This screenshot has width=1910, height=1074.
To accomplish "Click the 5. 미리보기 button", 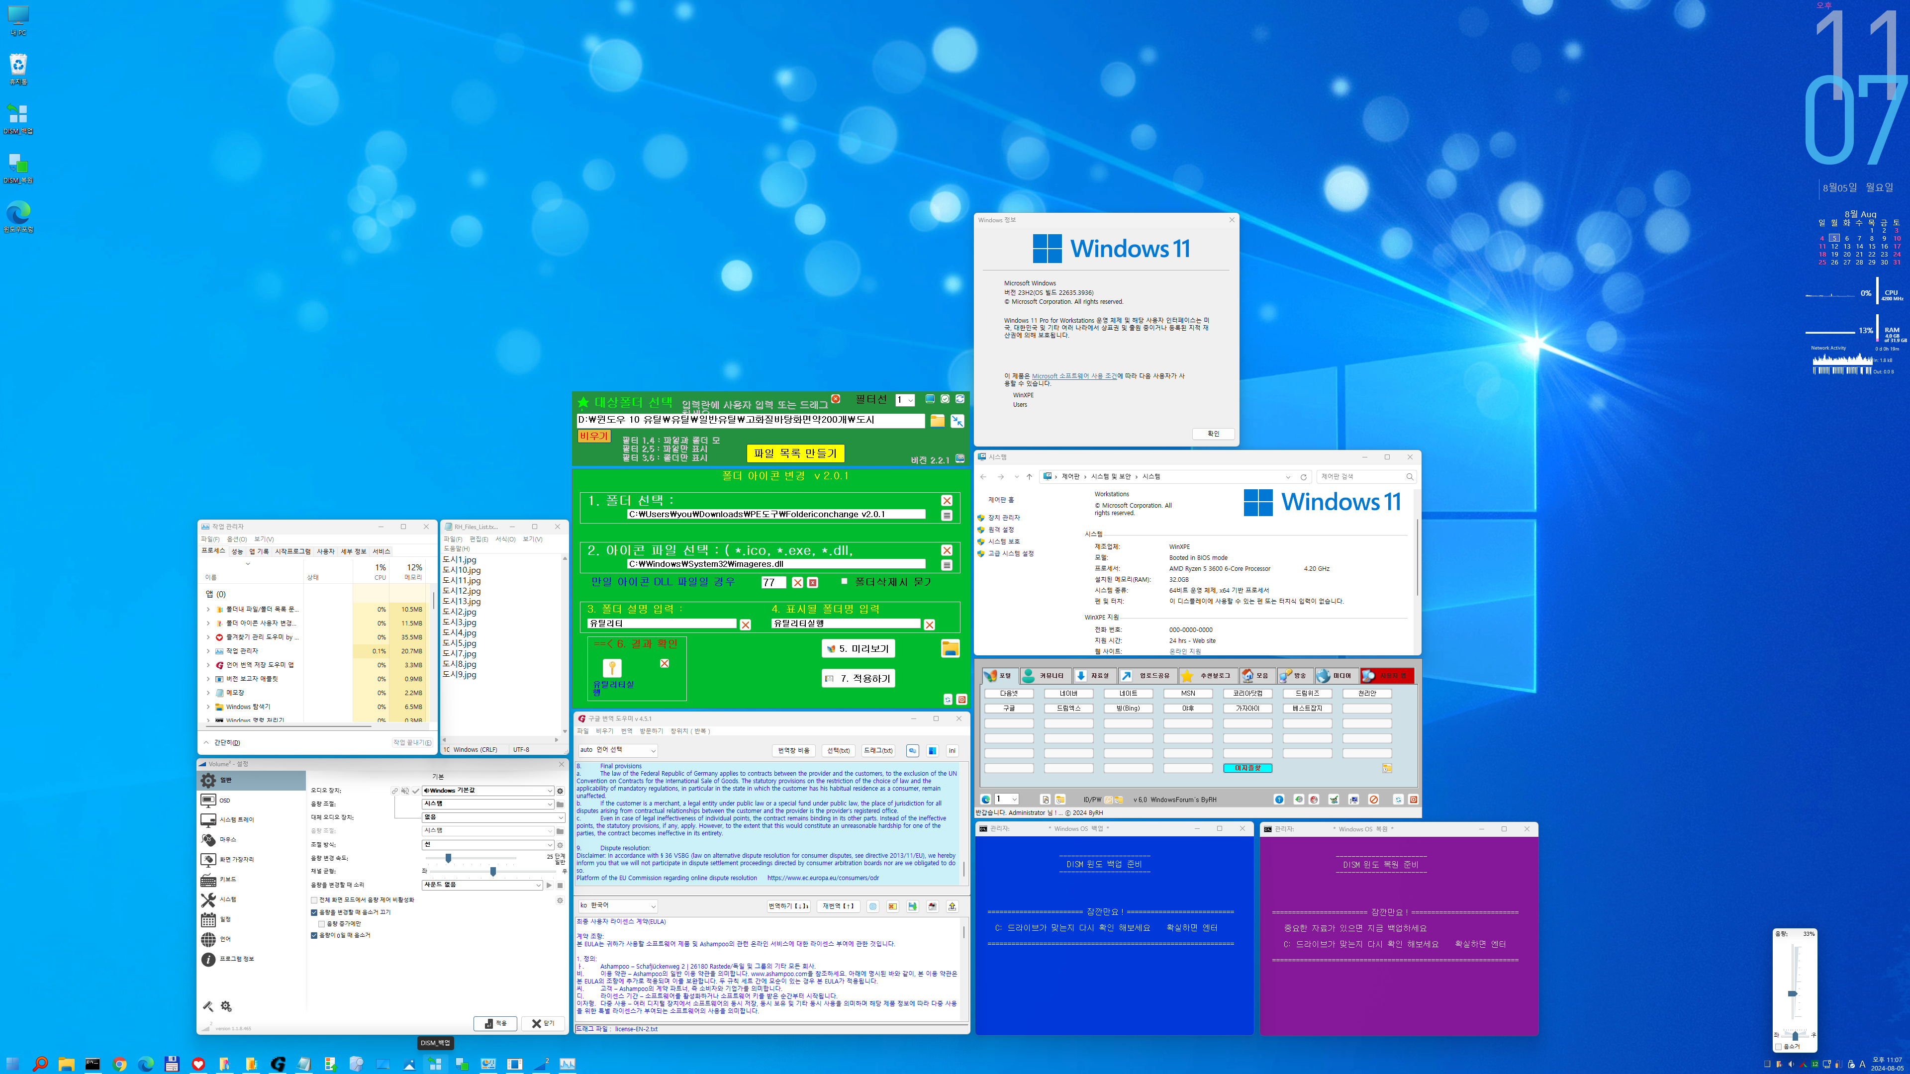I will pos(858,649).
